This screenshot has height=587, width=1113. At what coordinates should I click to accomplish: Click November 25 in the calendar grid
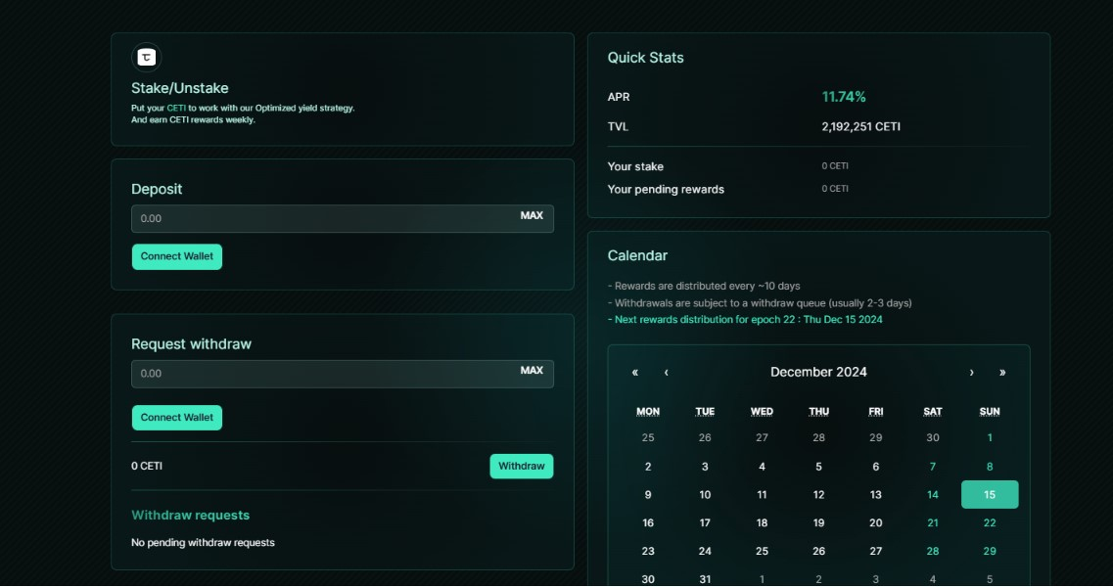point(648,438)
